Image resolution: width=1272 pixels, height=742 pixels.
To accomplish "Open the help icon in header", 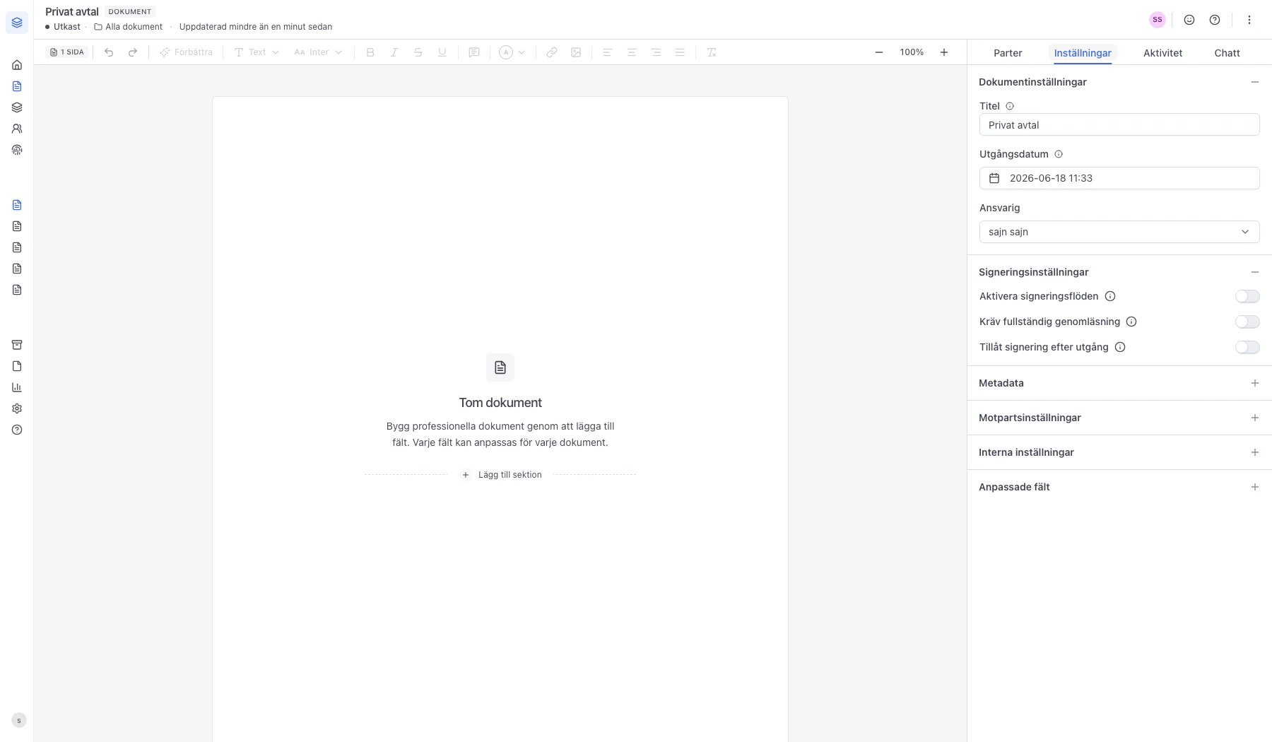I will click(1215, 20).
